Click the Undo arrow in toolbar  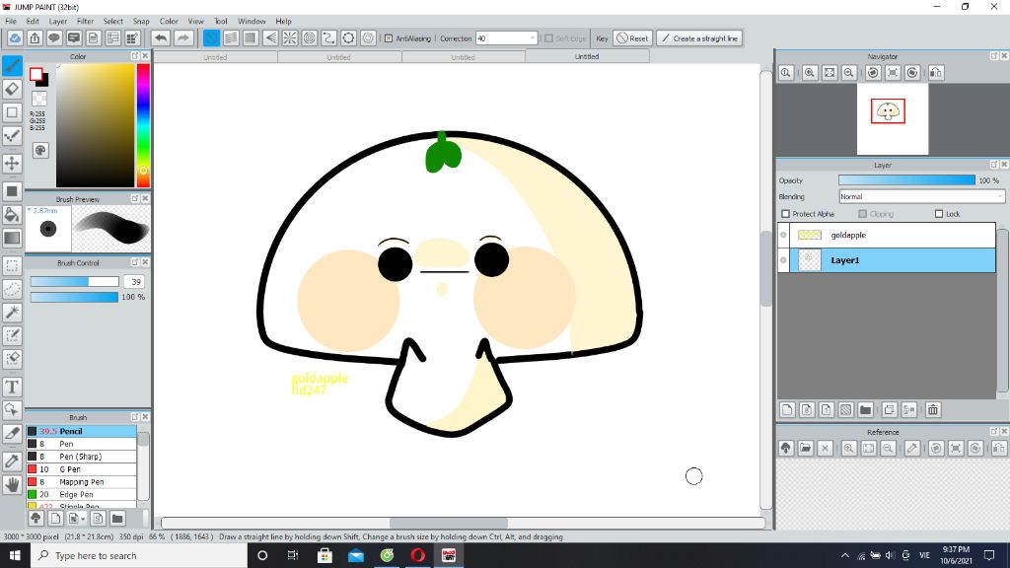pos(161,38)
